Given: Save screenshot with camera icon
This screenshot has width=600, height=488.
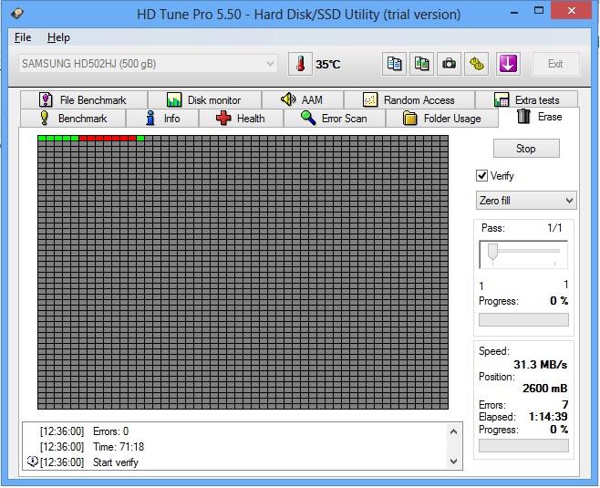Looking at the screenshot, I should (x=449, y=64).
